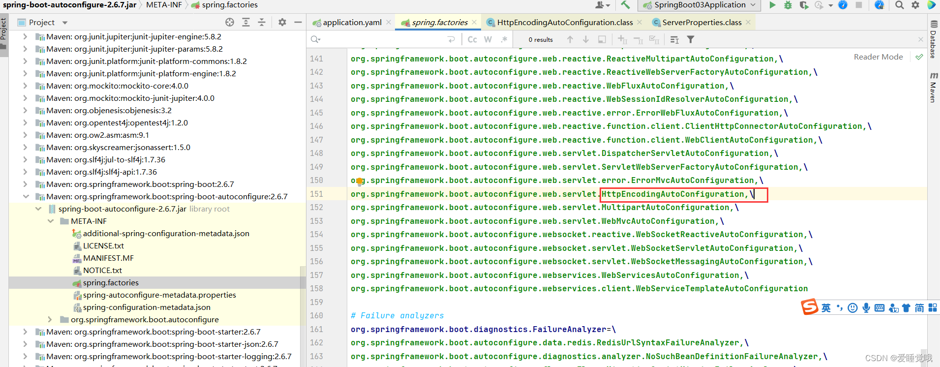Toggle whole Words W option in search
940x367 pixels.
(488, 39)
